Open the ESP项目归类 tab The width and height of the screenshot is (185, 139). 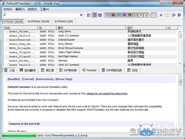[x=112, y=70]
